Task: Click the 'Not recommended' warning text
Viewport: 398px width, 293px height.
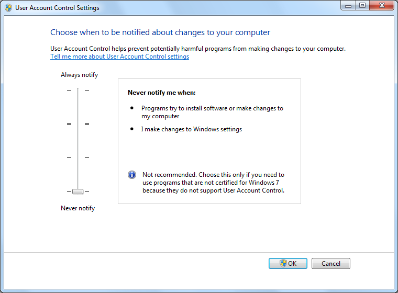Action: click(x=213, y=183)
